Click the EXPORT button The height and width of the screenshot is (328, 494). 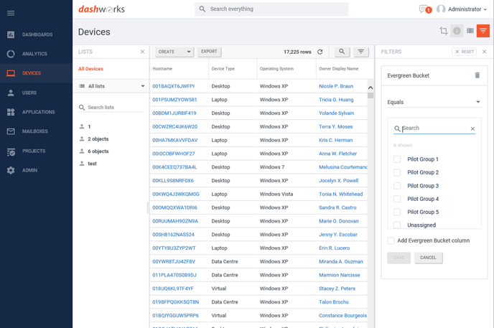(209, 52)
